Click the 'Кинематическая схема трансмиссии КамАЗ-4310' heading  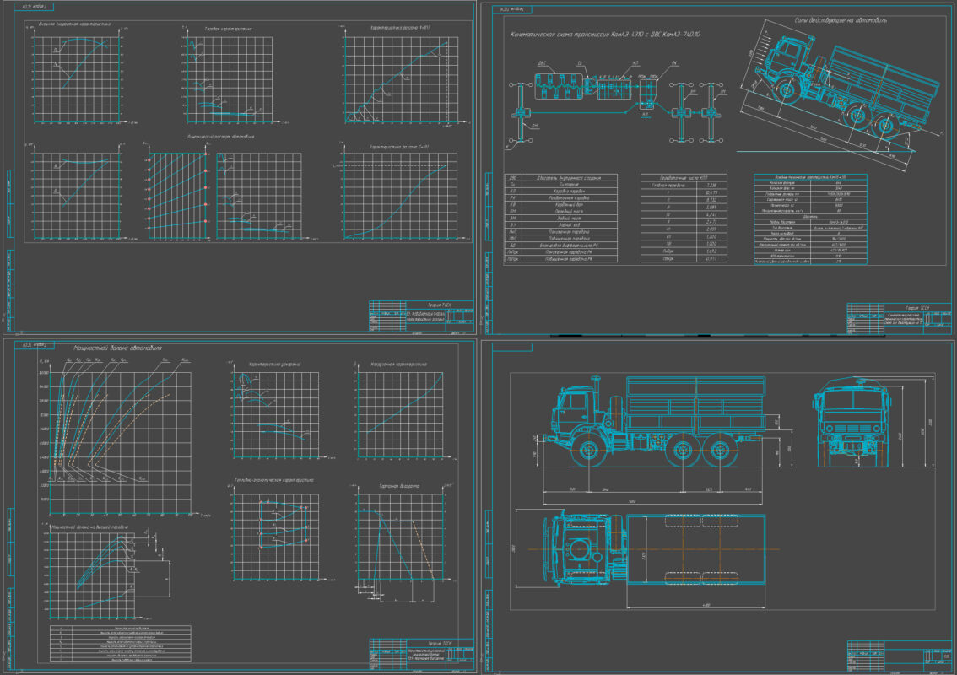point(605,35)
